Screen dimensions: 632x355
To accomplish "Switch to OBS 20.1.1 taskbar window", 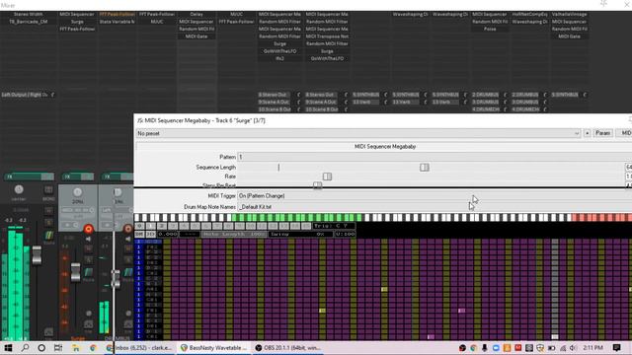I will coord(288,348).
